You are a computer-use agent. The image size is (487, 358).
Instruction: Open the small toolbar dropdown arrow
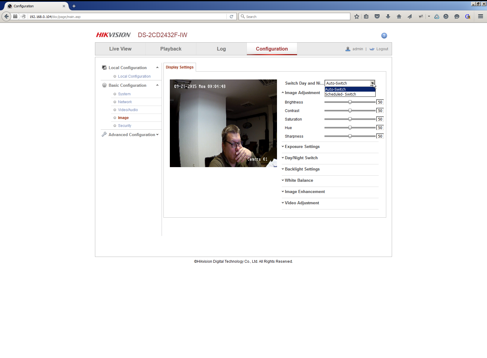(429, 16)
